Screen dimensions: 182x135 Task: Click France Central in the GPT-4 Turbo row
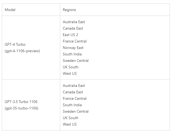pos(75,41)
